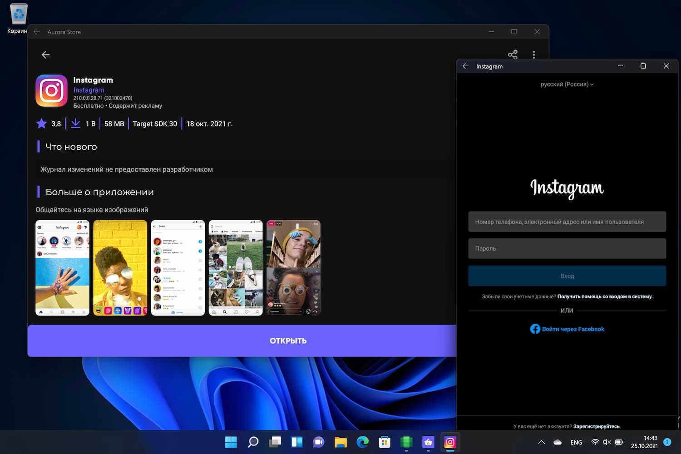Click the back arrow in Instagram window
The height and width of the screenshot is (454, 681).
(x=465, y=66)
